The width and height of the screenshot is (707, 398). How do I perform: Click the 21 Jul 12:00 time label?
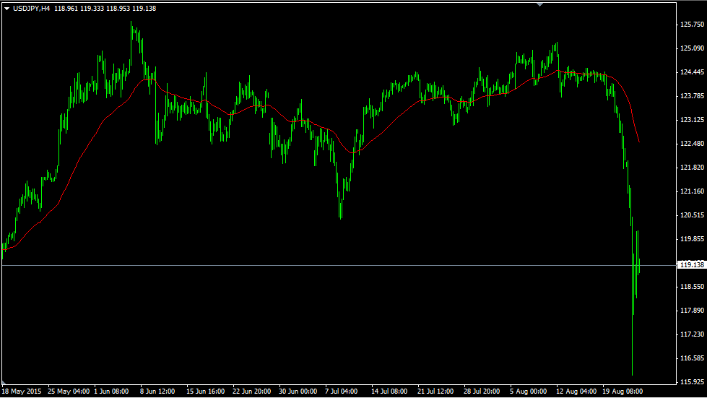click(x=435, y=391)
